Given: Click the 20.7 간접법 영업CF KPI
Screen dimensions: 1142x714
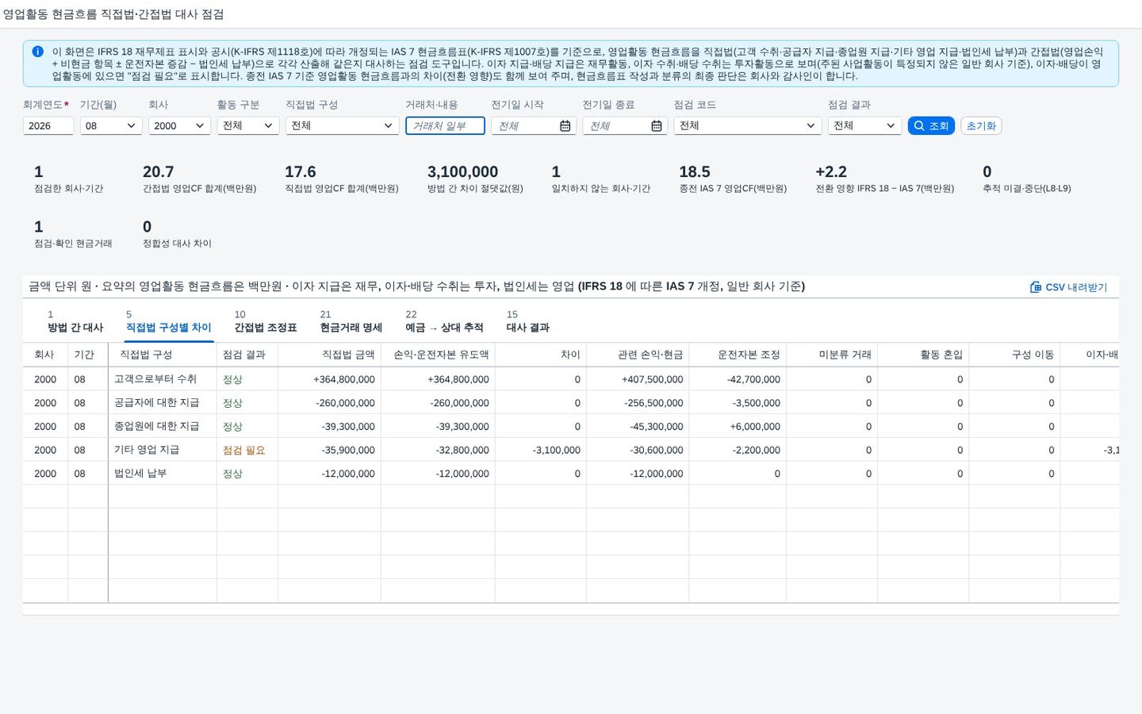Looking at the screenshot, I should (200, 179).
